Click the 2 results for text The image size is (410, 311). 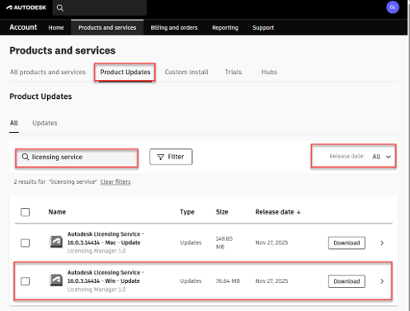(x=30, y=181)
